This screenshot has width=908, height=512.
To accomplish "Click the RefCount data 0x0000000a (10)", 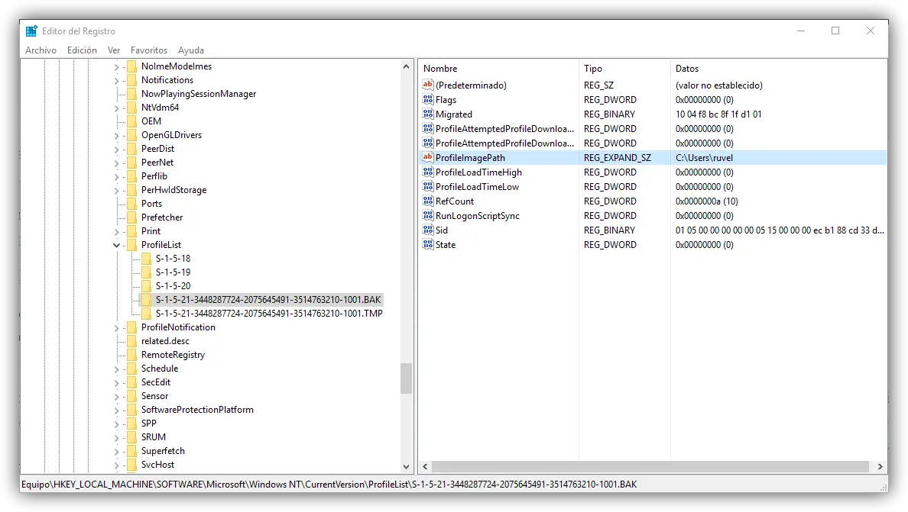I will [x=706, y=201].
